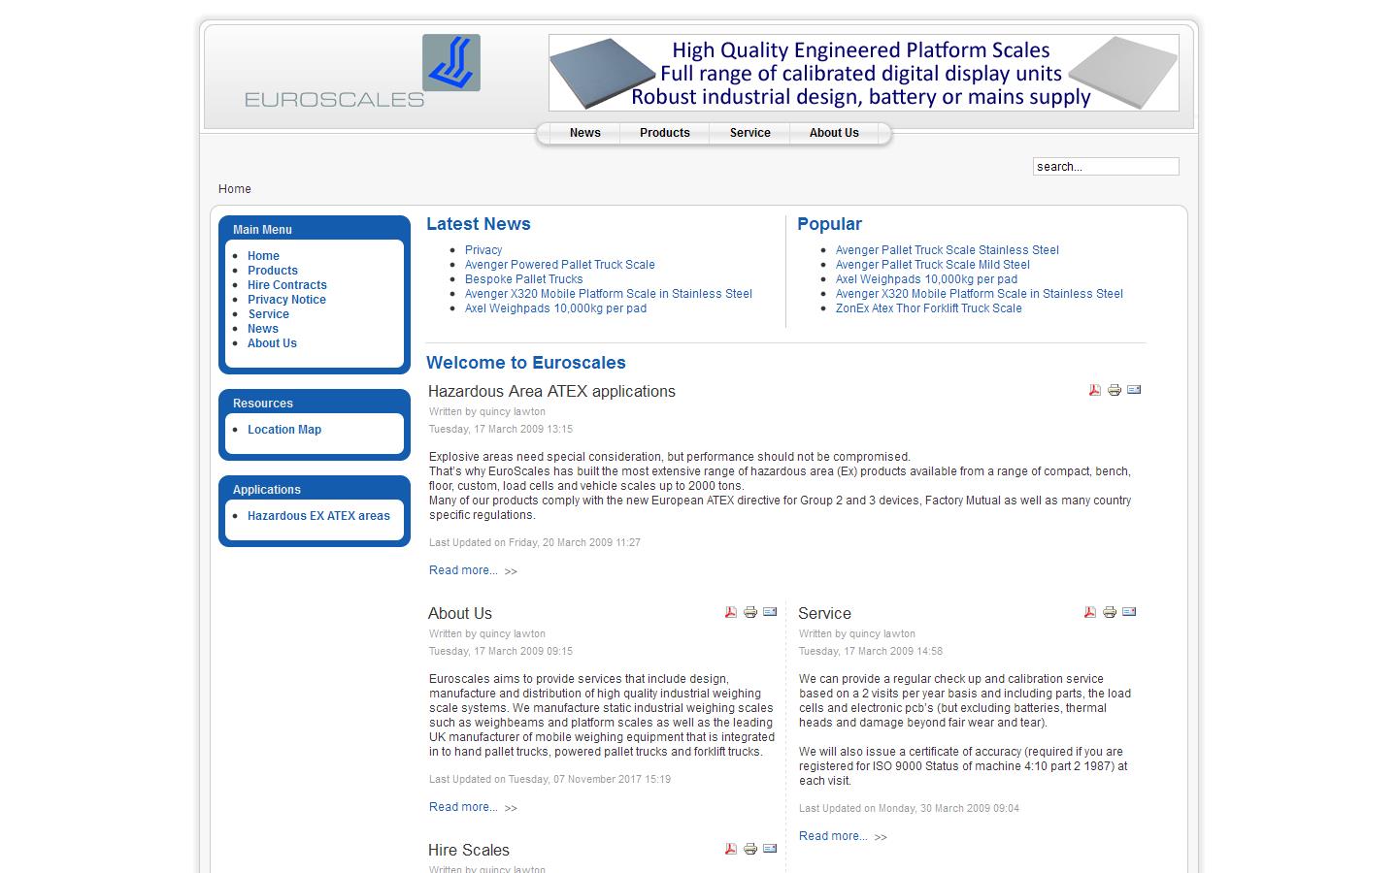
Task: Click the print icon for Hire Scales
Action: [x=749, y=848]
